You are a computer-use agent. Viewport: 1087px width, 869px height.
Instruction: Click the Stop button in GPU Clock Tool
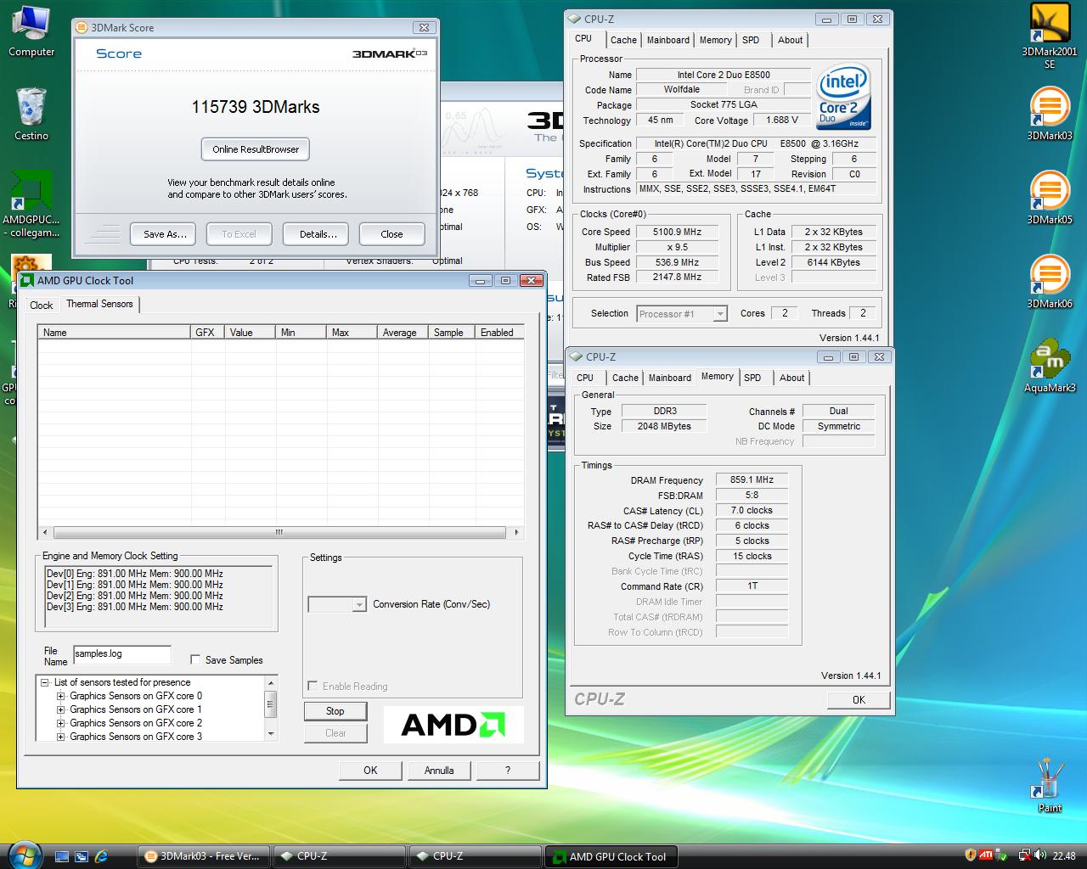pos(335,711)
